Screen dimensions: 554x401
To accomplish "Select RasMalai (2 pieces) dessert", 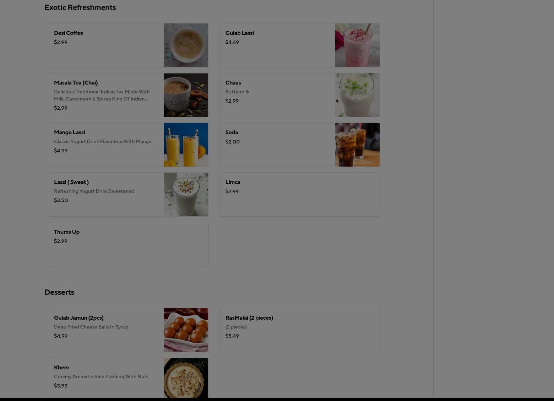I will pyautogui.click(x=299, y=330).
